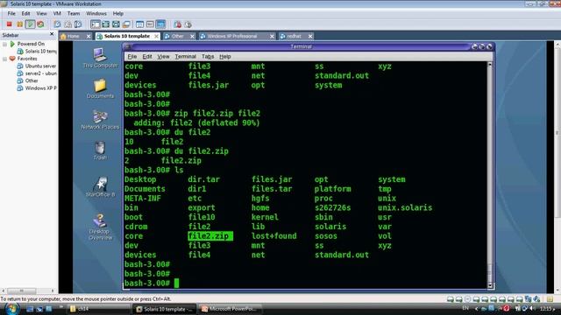Open the View menu of VMware Workstation
Viewport: 561px width, 315px height.
(41, 14)
